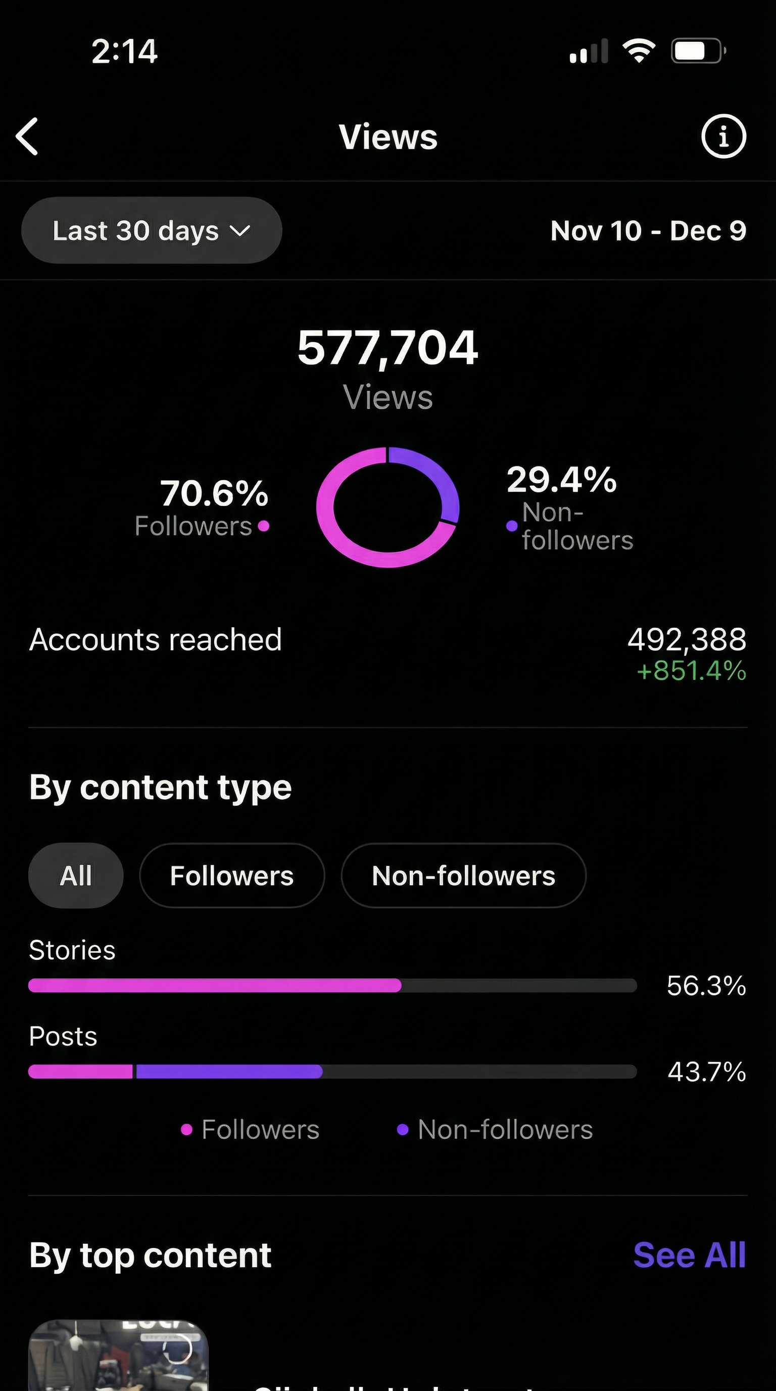Screen dimensions: 776x1391
Task: Tap the Non-followers legend dot
Action: pos(403,1129)
